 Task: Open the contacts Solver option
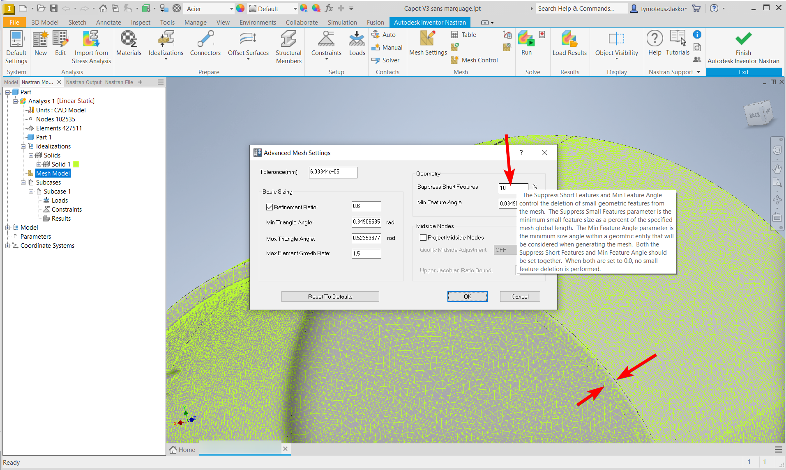click(x=385, y=60)
